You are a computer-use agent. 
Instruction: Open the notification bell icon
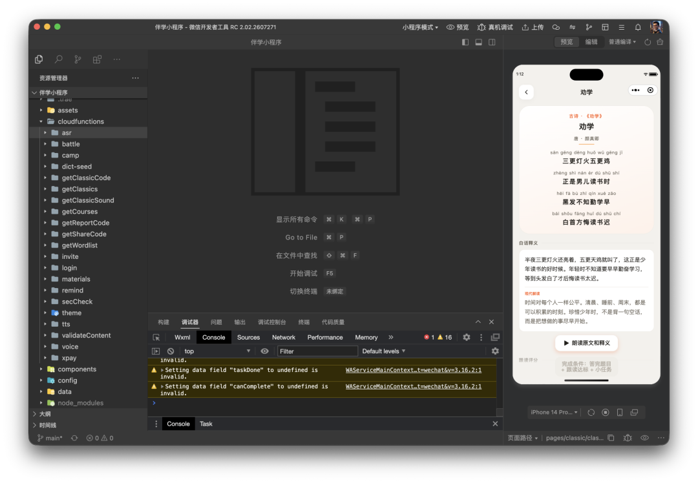point(638,27)
